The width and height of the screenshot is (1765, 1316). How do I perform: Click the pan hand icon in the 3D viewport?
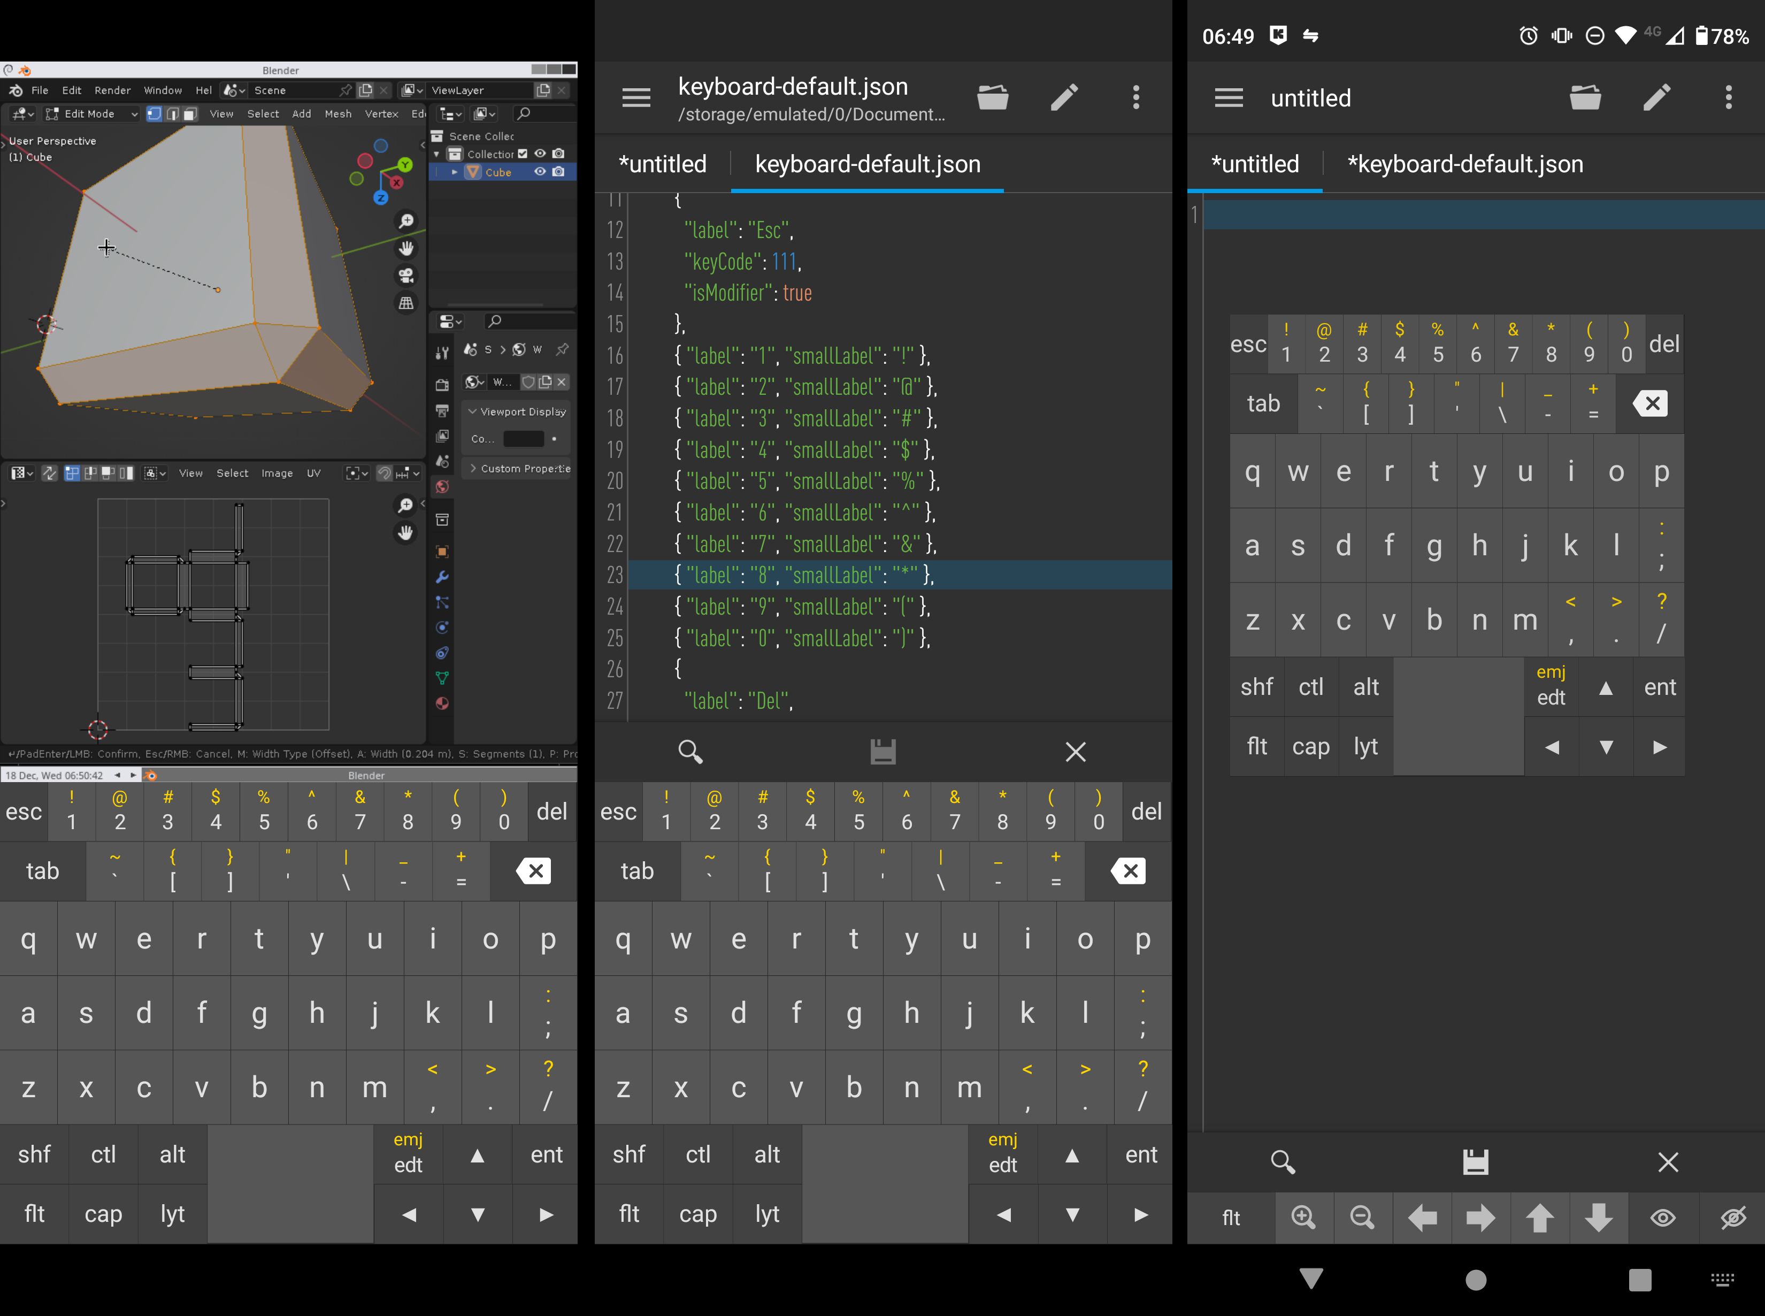point(406,249)
